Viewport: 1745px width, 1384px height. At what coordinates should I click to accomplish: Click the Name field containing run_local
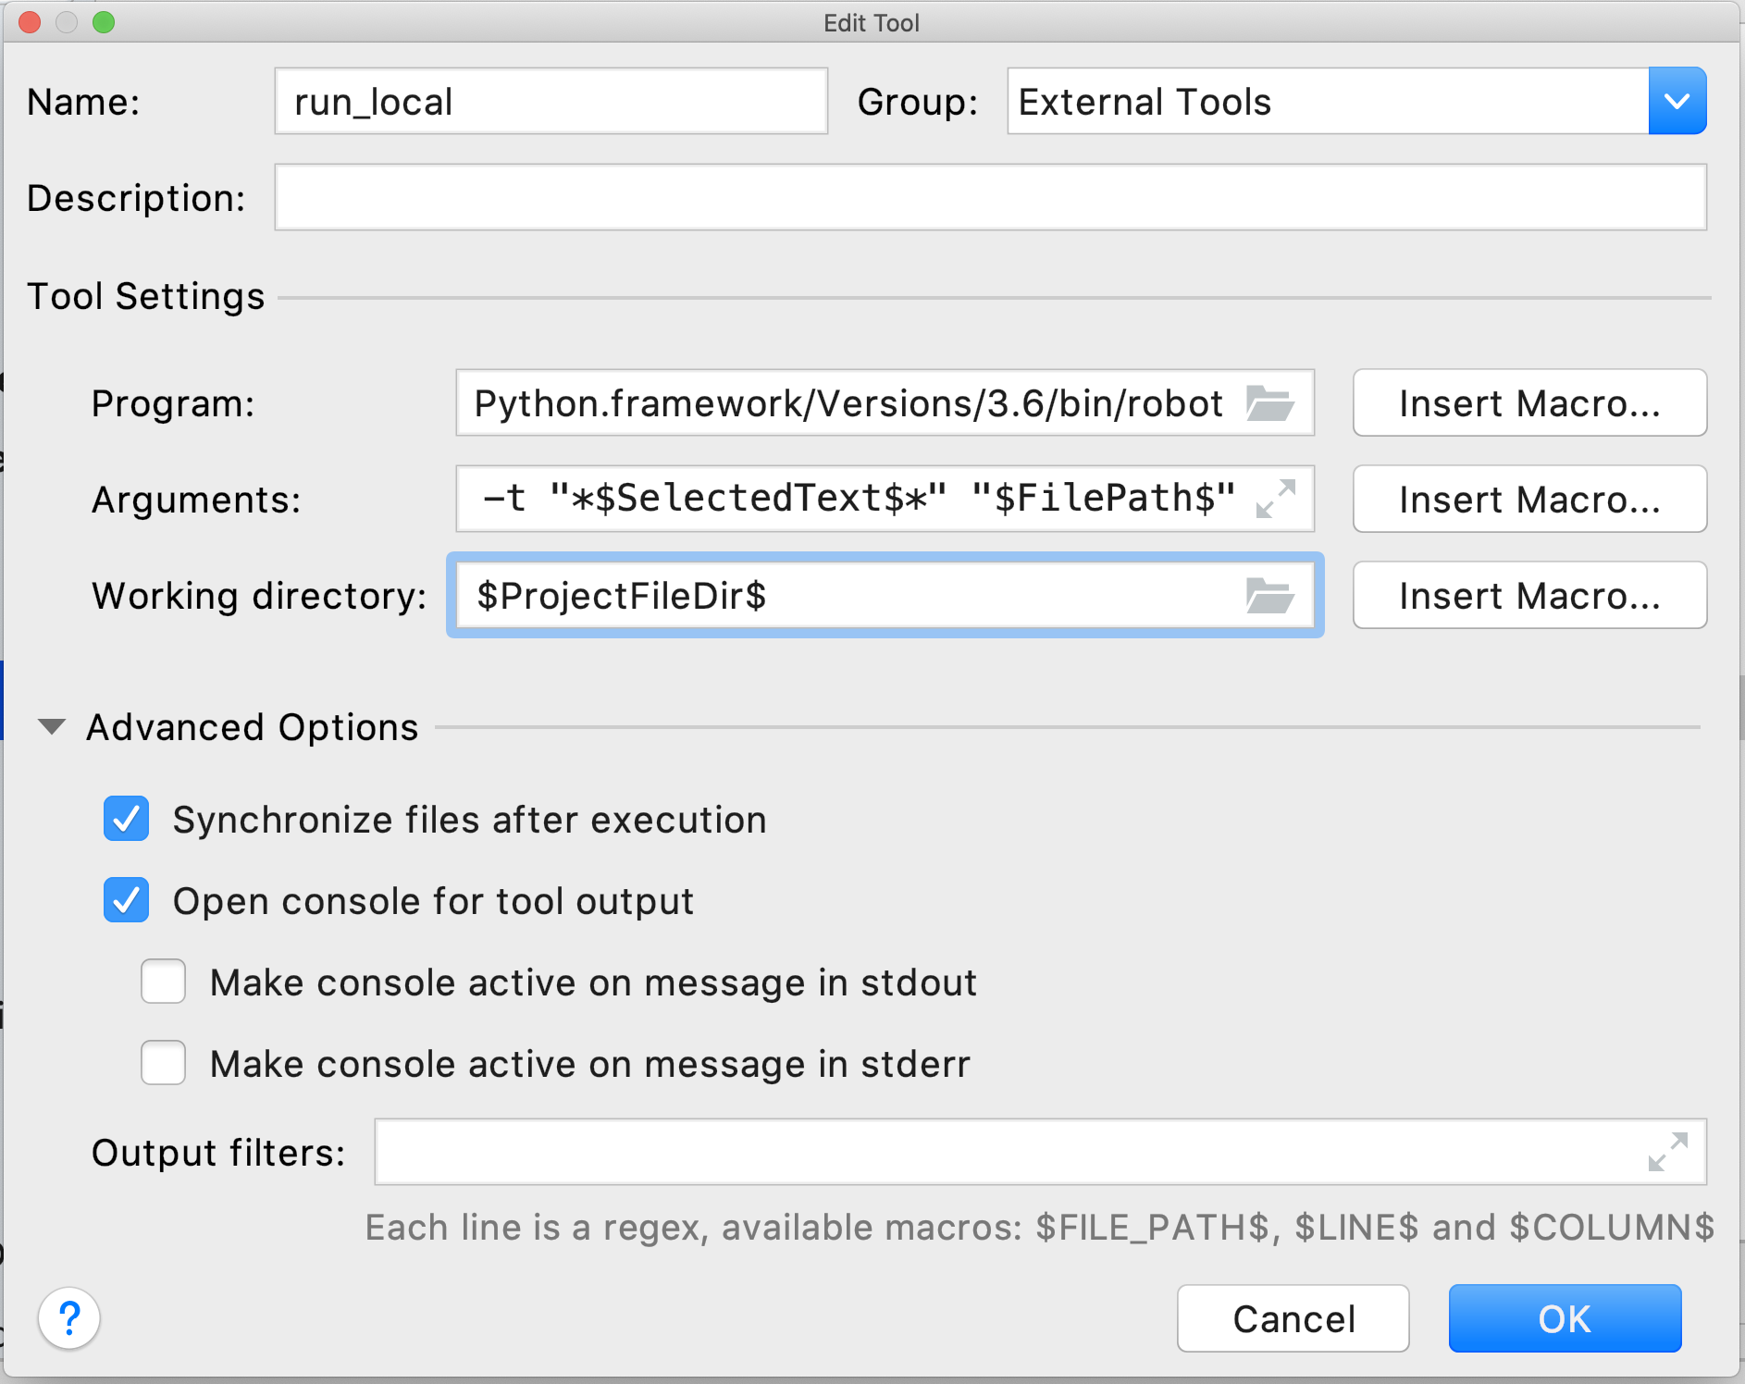point(551,101)
